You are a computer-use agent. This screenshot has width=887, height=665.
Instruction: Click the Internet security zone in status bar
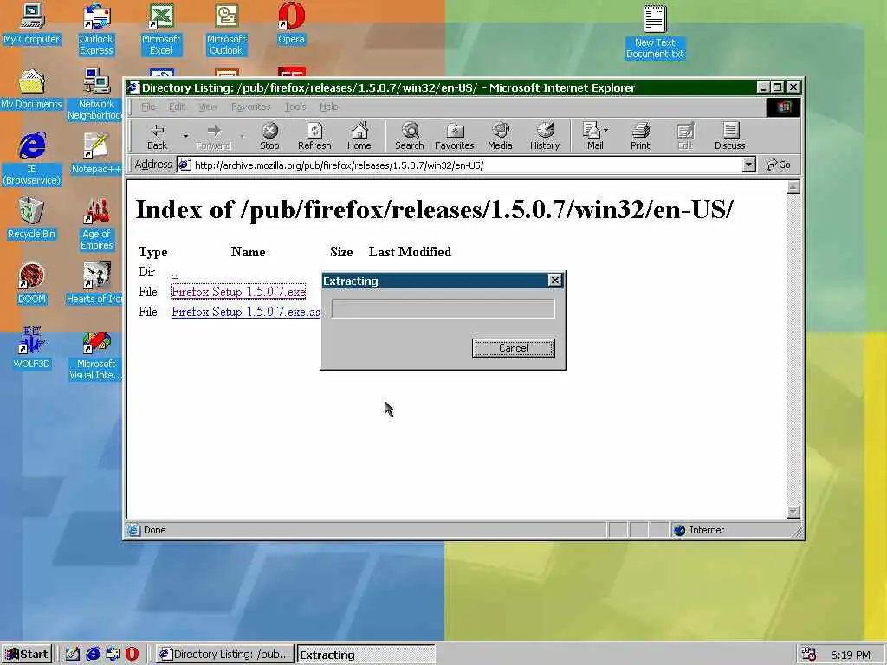pyautogui.click(x=699, y=530)
